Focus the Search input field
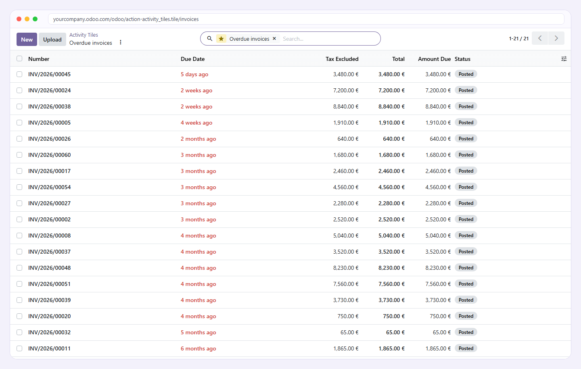This screenshot has width=581, height=369. pos(329,39)
